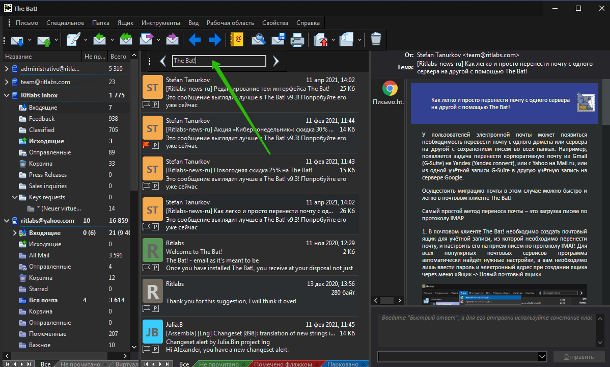The height and width of the screenshot is (367, 610).
Task: Toggle park marker on Редактирование тем message
Action: tap(155, 104)
